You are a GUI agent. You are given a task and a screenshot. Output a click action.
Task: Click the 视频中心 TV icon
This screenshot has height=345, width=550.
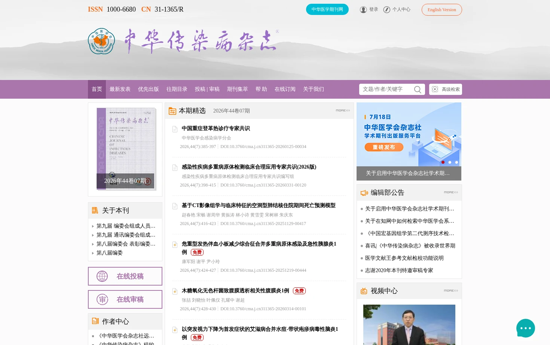(364, 291)
